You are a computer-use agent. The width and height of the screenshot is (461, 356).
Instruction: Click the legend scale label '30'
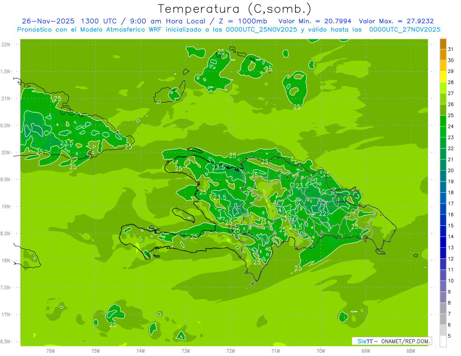tap(451, 60)
